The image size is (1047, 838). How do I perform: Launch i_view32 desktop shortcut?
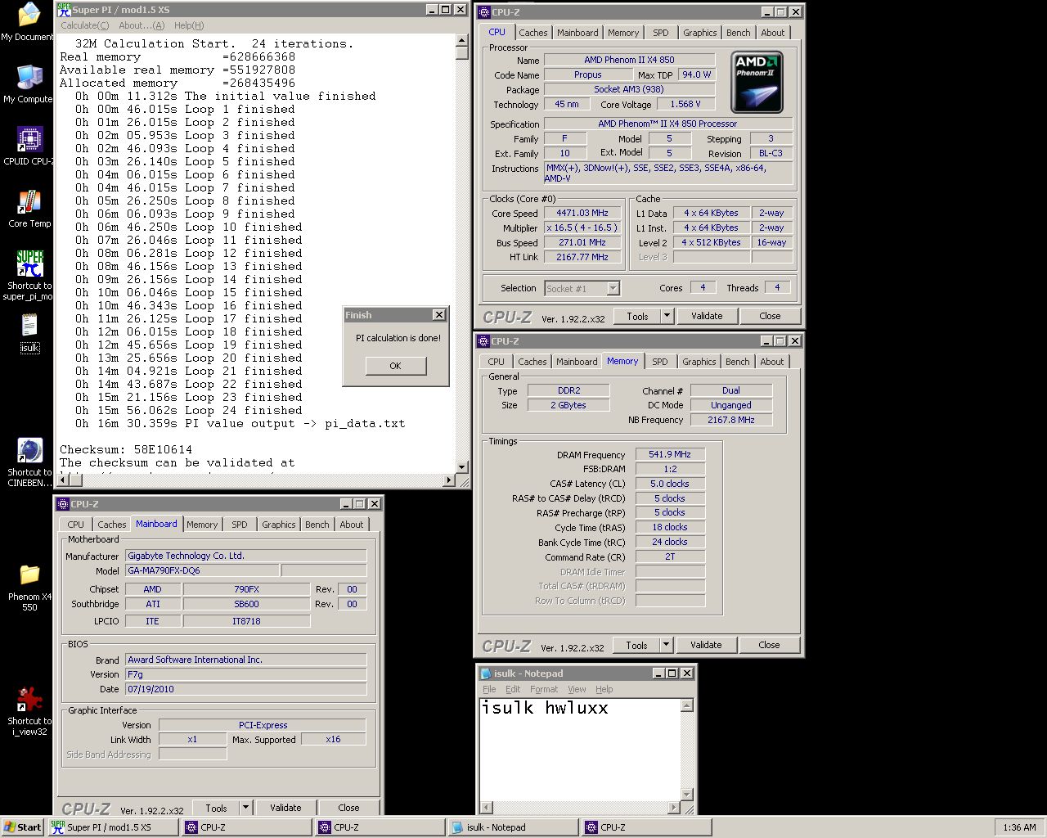[29, 711]
